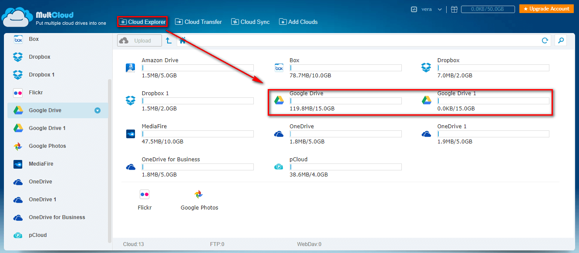Open OneDrive 1 icon in main panel
Screen dimensions: 579x253
click(x=426, y=134)
